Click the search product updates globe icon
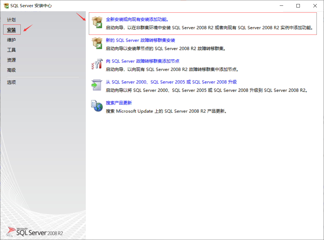Screen dimensions: 324x240 click(x=97, y=106)
